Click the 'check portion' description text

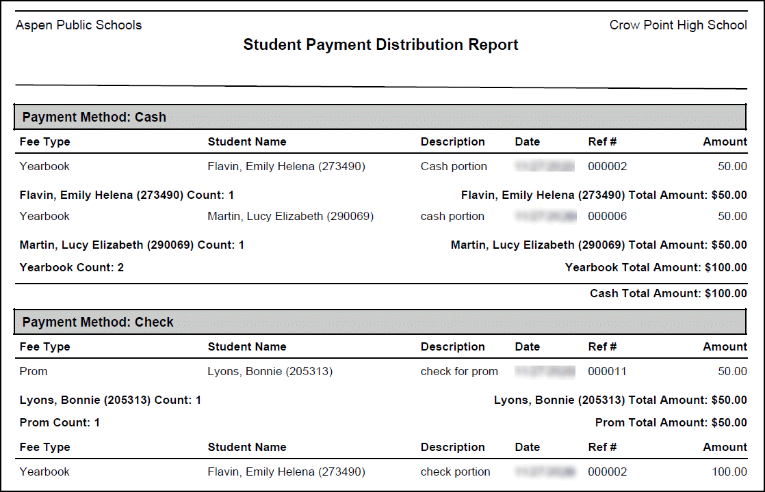pyautogui.click(x=455, y=471)
